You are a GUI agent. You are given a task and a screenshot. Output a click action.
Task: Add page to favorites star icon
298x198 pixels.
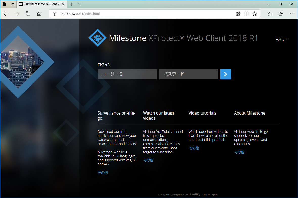coord(255,14)
